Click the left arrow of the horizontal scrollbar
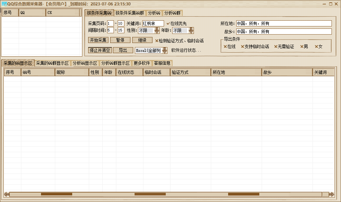Image resolution: width=341 pixels, height=202 pixels. point(6,194)
